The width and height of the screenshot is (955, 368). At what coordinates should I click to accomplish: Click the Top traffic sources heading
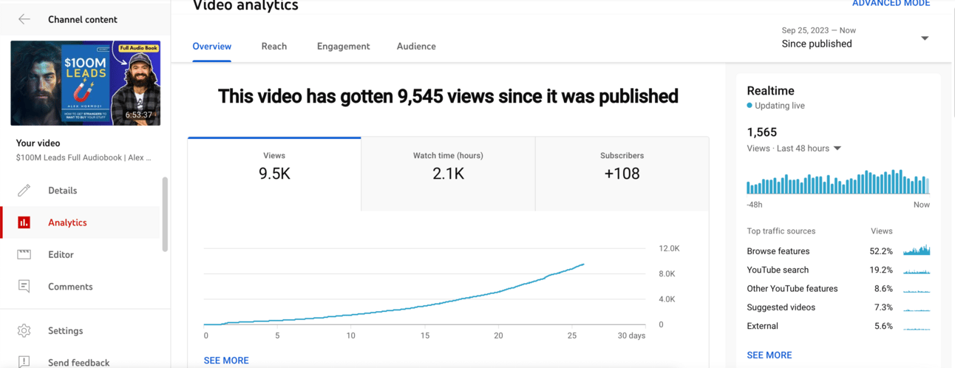pyautogui.click(x=781, y=231)
